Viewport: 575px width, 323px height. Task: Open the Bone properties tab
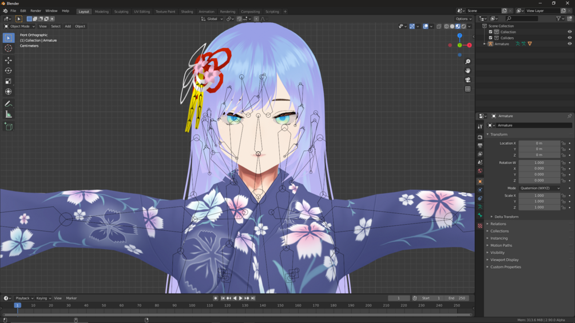pos(480,216)
